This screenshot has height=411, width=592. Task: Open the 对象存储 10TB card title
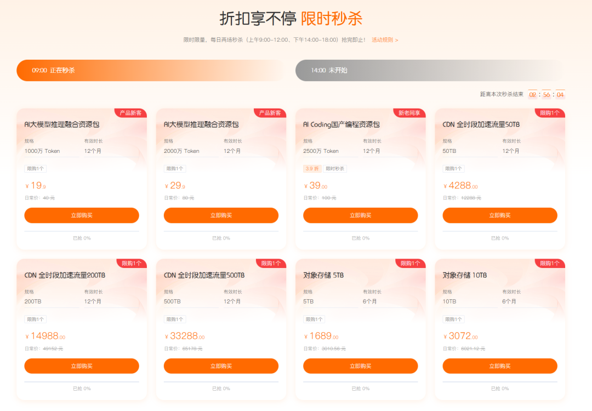coord(465,275)
